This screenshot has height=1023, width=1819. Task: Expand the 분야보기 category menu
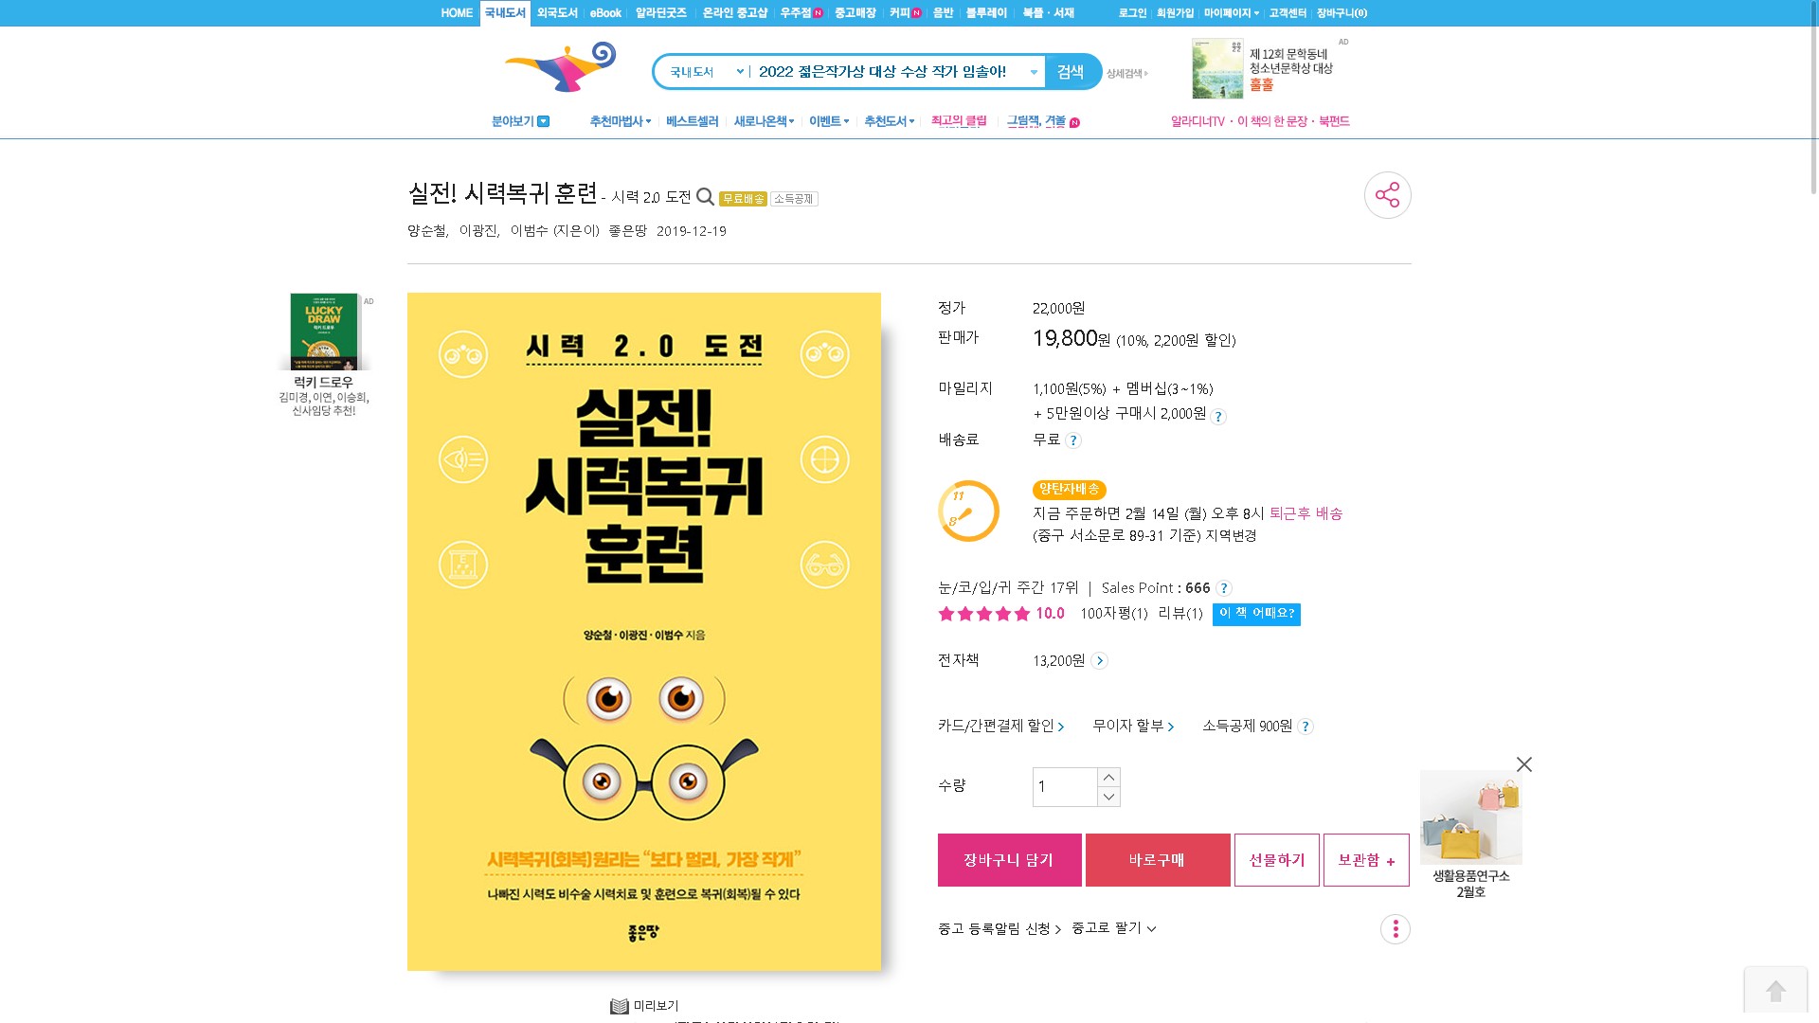coord(520,121)
